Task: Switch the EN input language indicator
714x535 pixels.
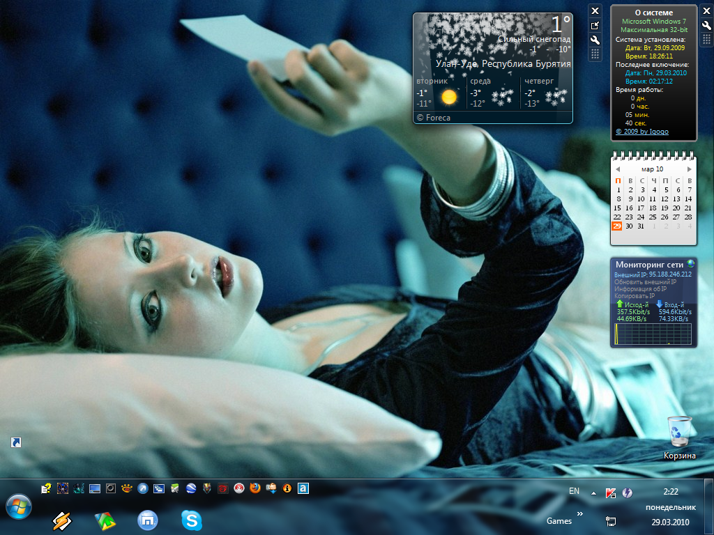Action: pyautogui.click(x=574, y=491)
